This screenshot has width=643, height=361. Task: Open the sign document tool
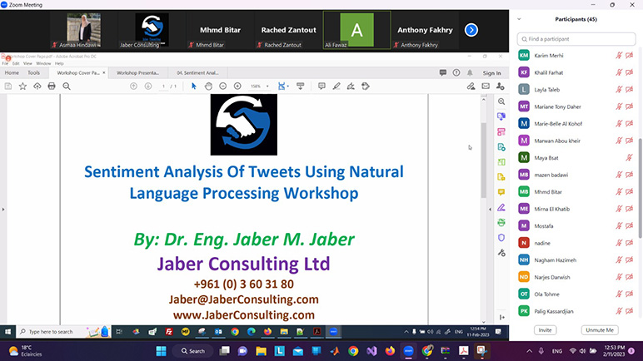coord(351,86)
